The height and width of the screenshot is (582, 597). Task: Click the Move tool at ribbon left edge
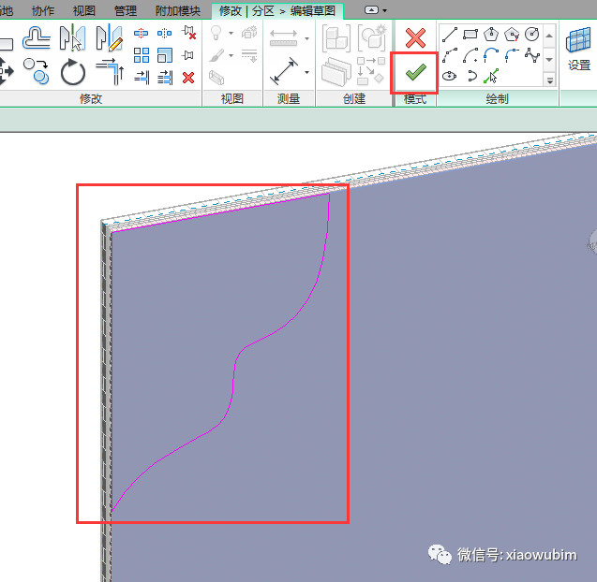click(6, 71)
